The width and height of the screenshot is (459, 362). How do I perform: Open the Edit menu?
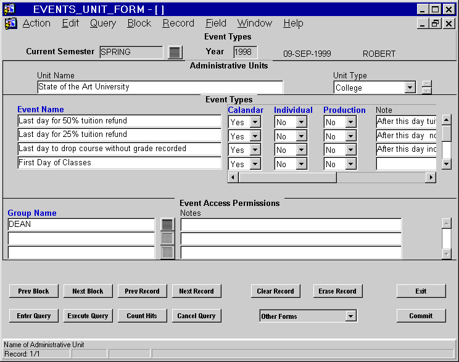(x=70, y=23)
